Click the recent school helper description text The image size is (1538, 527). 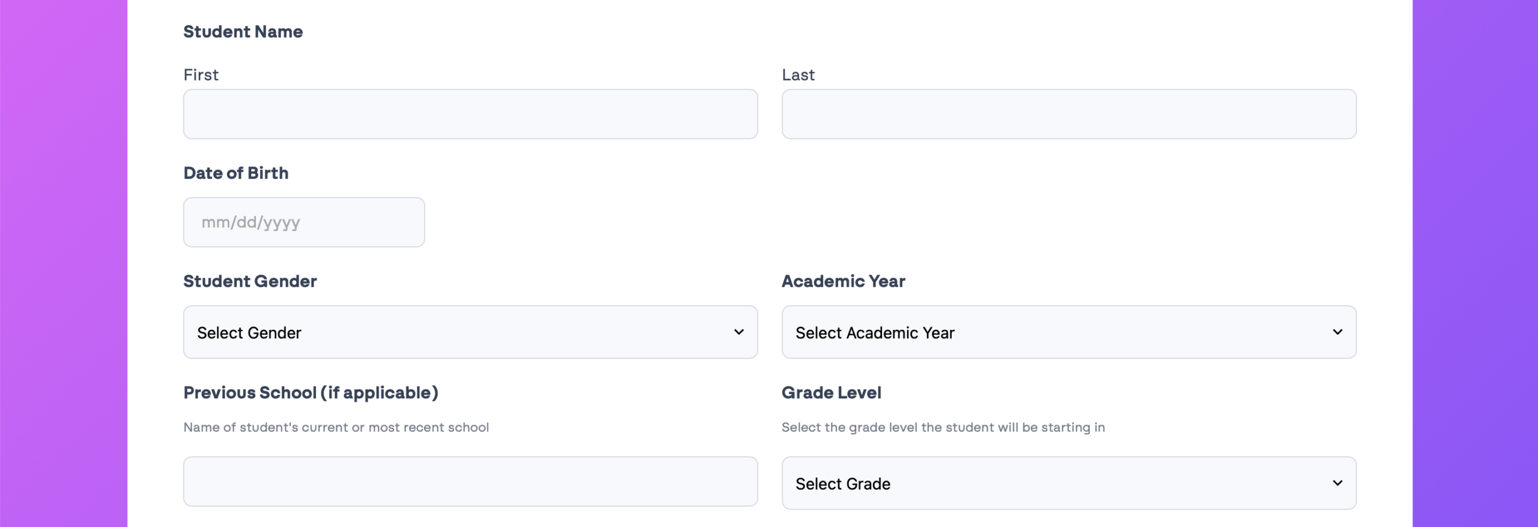(x=336, y=427)
